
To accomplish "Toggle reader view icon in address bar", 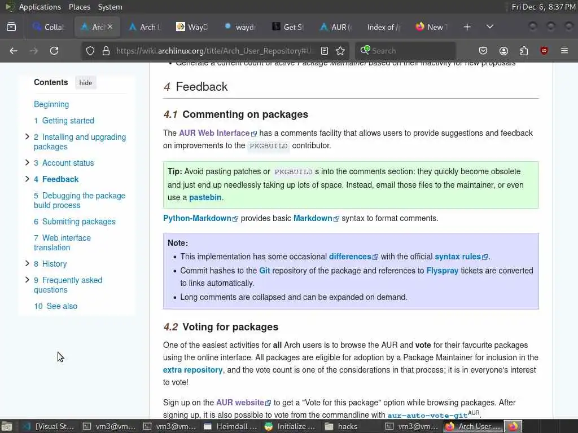I will [325, 51].
